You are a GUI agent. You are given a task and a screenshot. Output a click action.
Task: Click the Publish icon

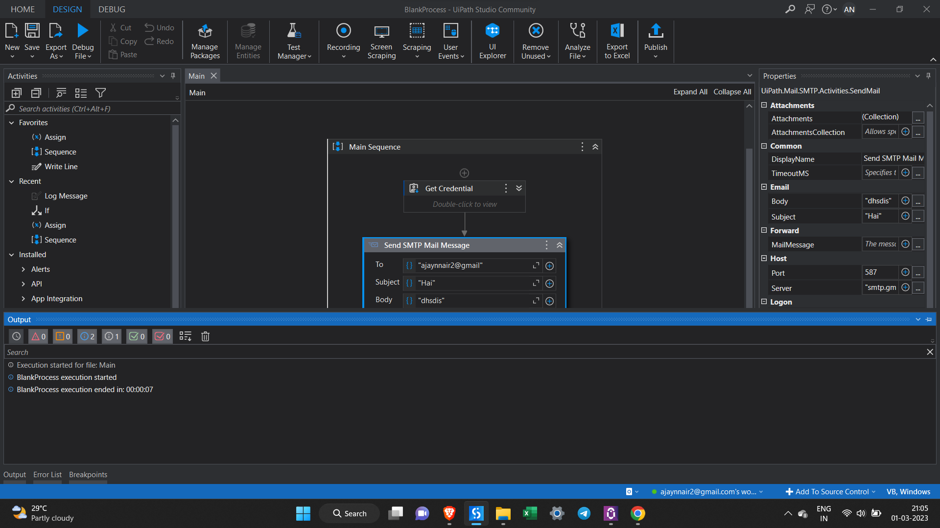656,31
